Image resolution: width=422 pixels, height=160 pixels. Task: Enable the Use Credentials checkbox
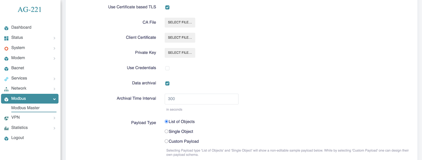pyautogui.click(x=167, y=68)
